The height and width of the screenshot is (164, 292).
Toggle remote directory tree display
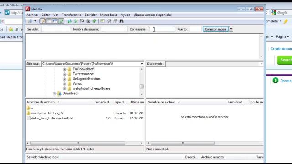tap(55, 21)
